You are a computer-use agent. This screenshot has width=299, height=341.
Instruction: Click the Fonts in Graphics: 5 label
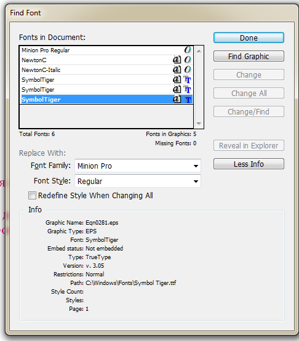pyautogui.click(x=171, y=134)
